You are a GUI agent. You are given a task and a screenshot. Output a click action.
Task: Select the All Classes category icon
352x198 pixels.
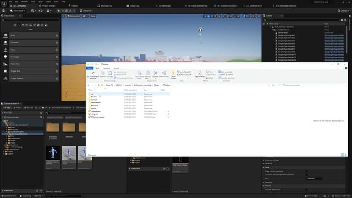[46, 25]
